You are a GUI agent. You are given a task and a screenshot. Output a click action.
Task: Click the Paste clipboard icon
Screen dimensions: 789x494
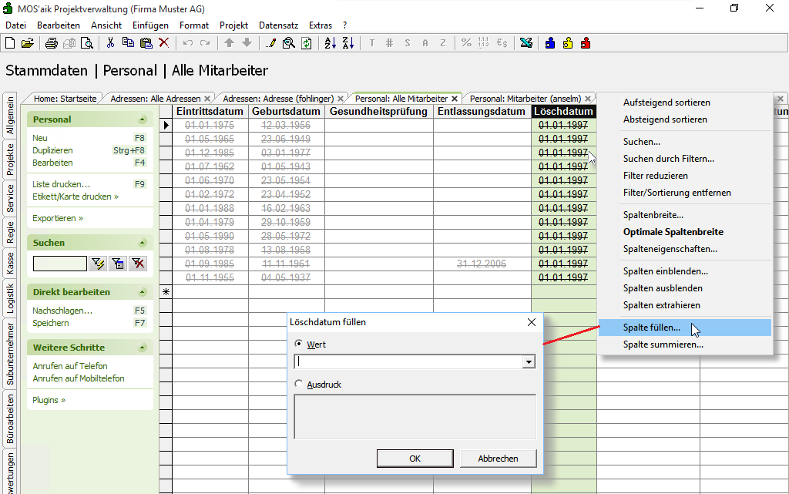(146, 43)
